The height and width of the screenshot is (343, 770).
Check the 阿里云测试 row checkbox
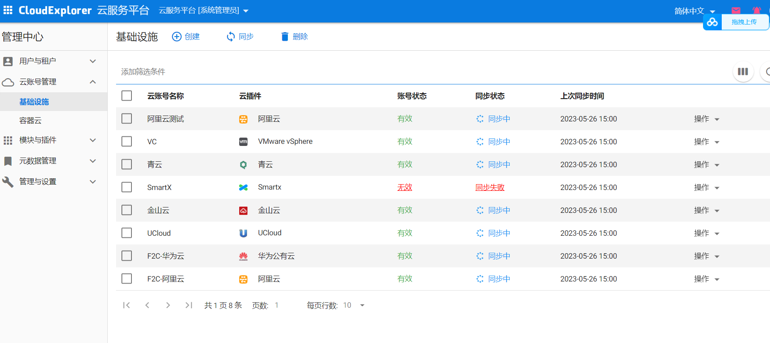pyautogui.click(x=127, y=118)
